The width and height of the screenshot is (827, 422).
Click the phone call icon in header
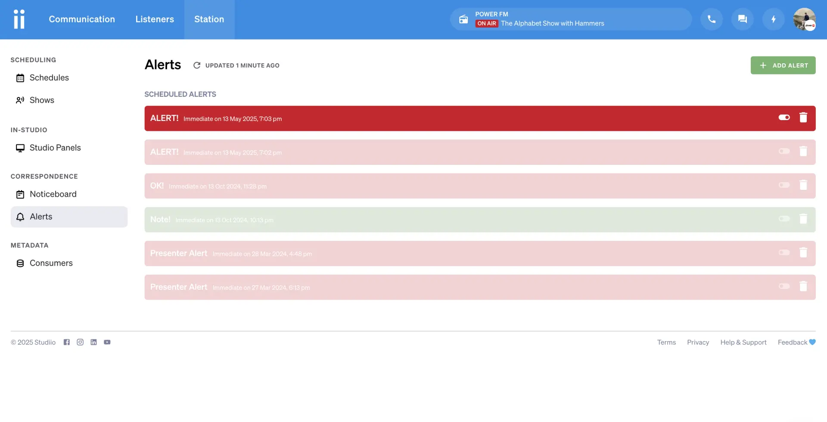point(711,19)
